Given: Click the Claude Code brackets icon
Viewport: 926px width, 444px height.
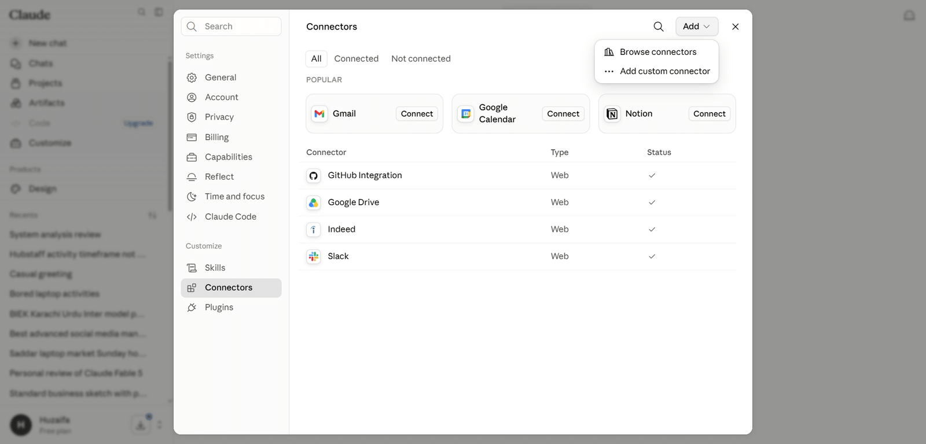Looking at the screenshot, I should click(192, 217).
